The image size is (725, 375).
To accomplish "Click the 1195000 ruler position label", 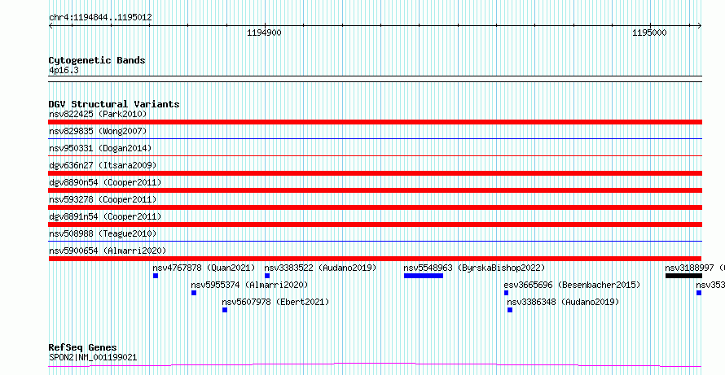I will coord(649,33).
